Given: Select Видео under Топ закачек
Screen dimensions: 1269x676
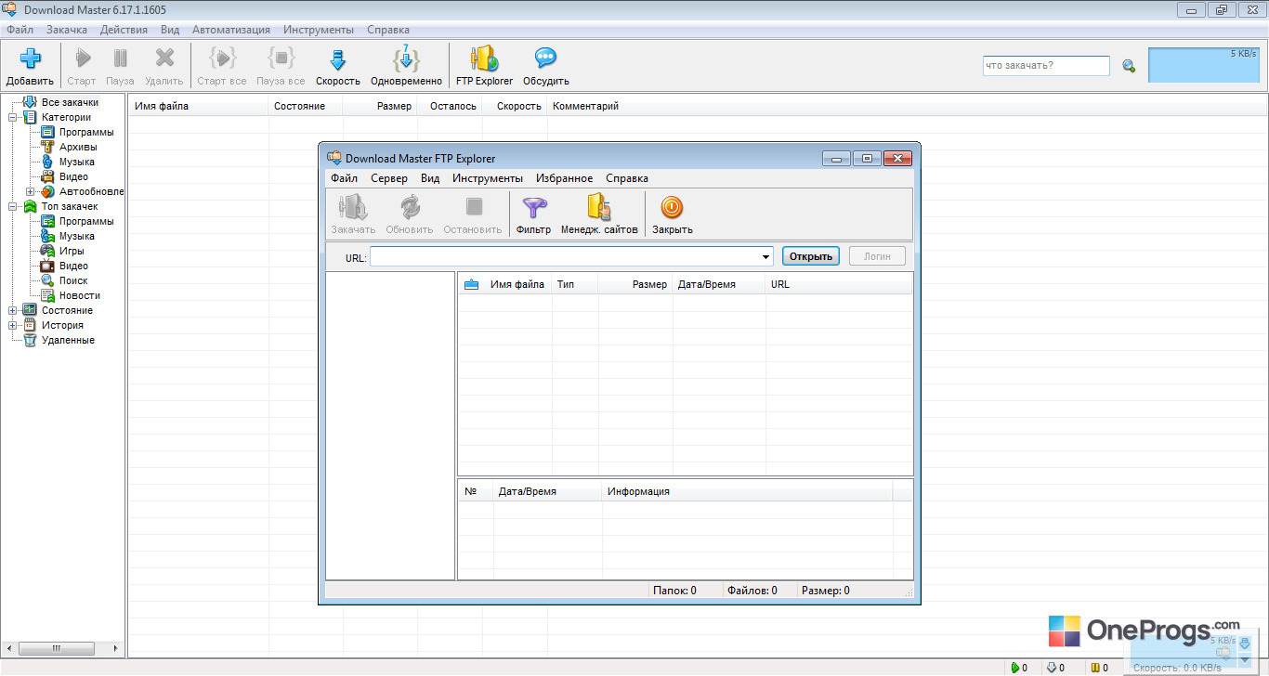Looking at the screenshot, I should coord(74,266).
